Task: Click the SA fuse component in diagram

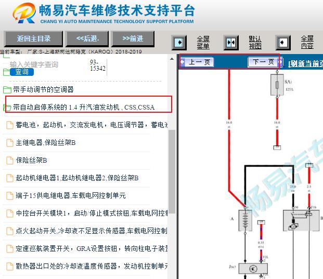Action: 277,85
